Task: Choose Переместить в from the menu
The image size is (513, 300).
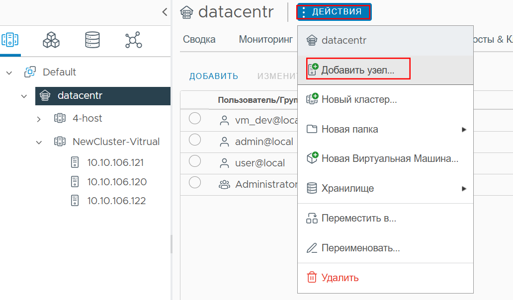Action: tap(385, 219)
